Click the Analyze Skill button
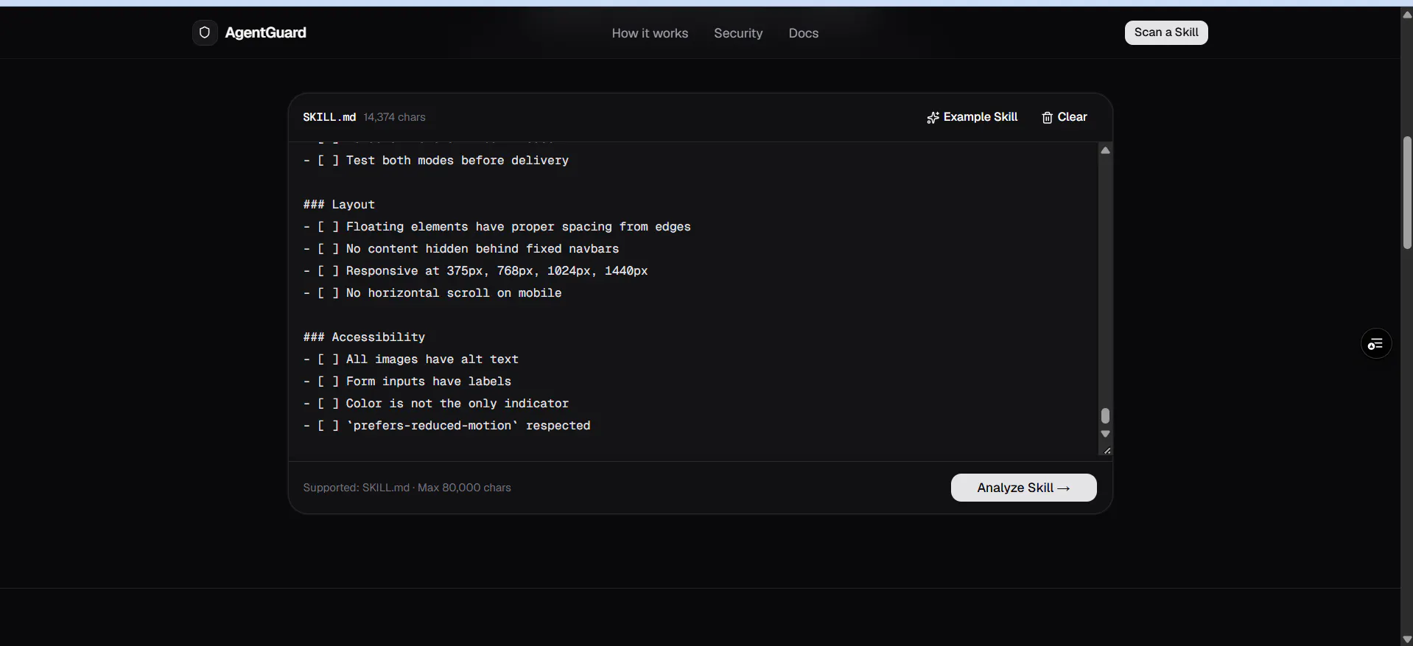The height and width of the screenshot is (646, 1413). (1023, 488)
